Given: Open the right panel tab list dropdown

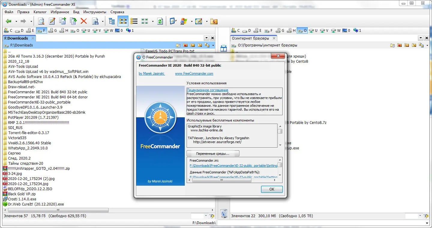Looking at the screenshot, I should 421,38.
